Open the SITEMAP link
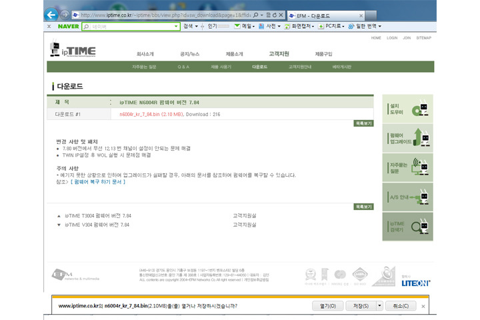 click(424, 38)
